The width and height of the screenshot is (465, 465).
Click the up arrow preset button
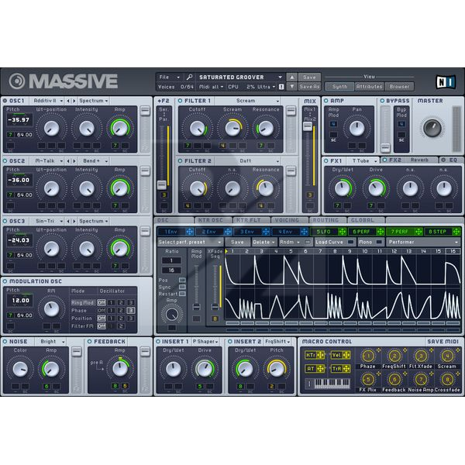pos(292,77)
